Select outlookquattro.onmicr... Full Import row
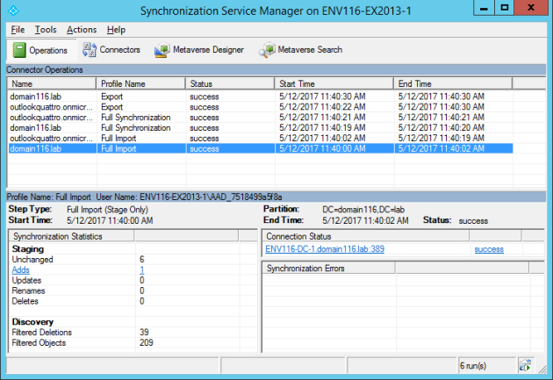553x380 pixels. [x=261, y=138]
